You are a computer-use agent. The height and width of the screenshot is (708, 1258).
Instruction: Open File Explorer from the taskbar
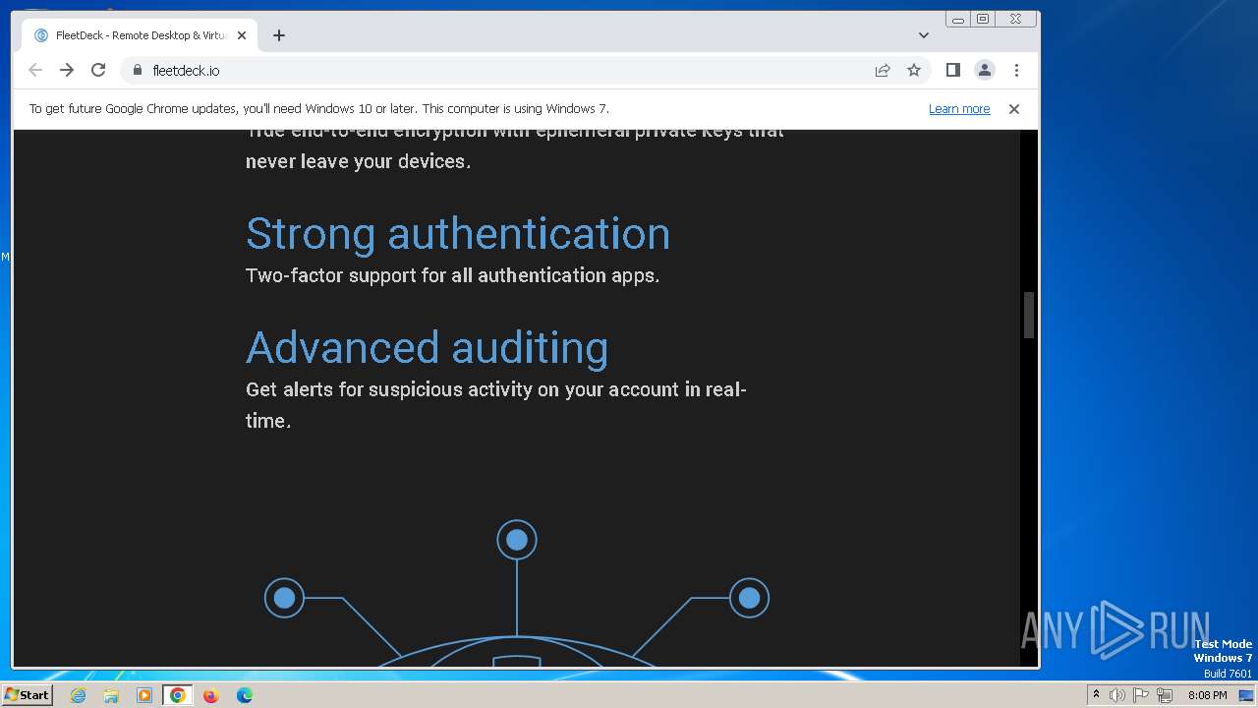(x=111, y=695)
